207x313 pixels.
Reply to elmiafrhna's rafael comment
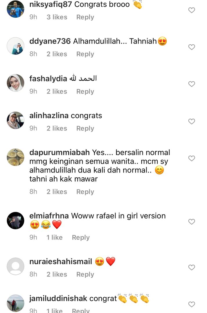[81, 238]
